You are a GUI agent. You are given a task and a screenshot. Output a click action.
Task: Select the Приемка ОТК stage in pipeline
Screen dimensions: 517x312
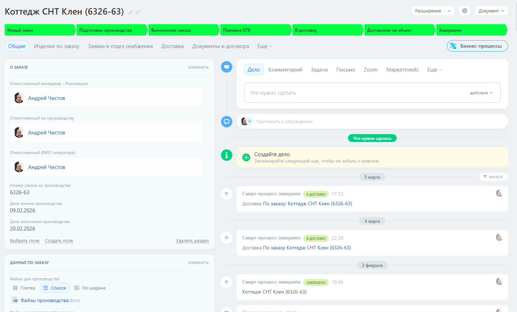(x=255, y=30)
